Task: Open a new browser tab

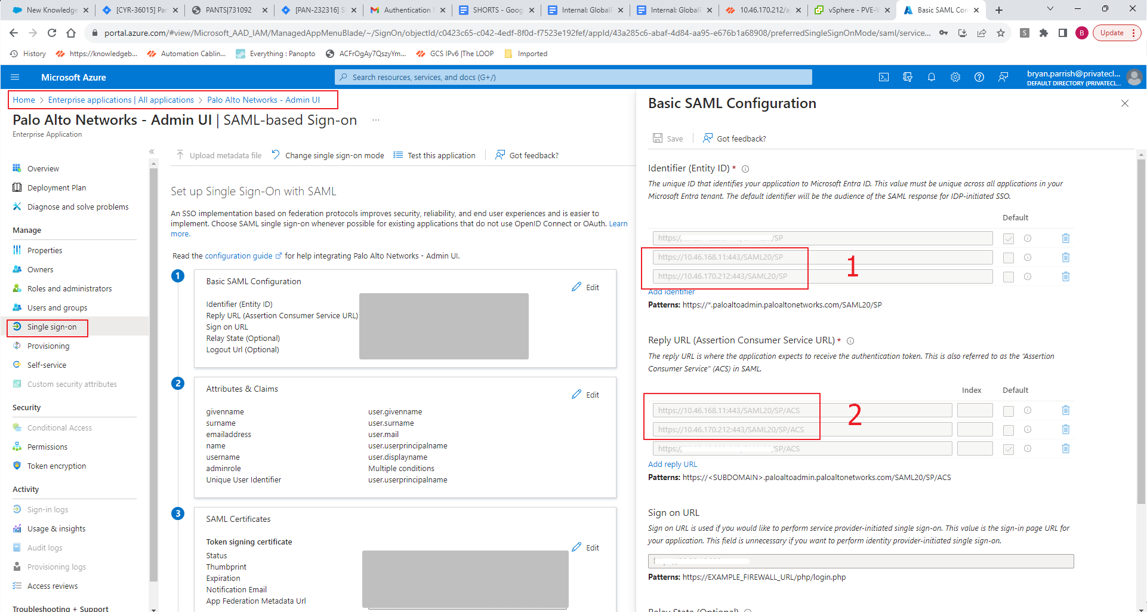Action: pyautogui.click(x=999, y=10)
